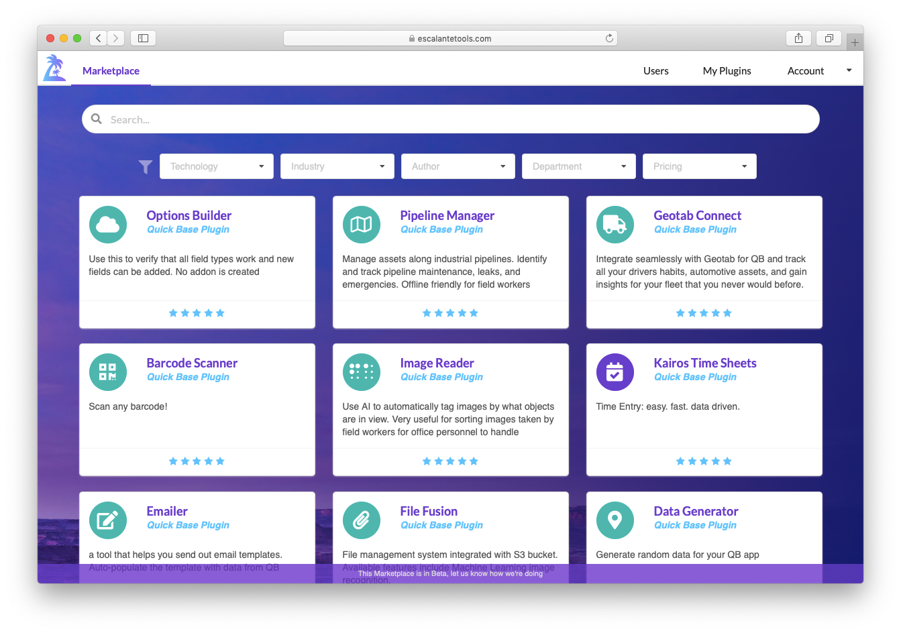This screenshot has height=633, width=901.
Task: Click the palm tree logo
Action: pos(55,69)
